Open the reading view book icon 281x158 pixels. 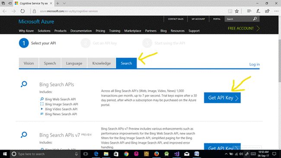coord(230,11)
